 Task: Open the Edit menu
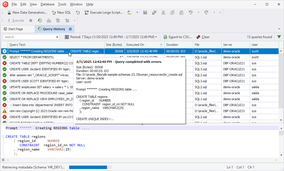(23, 4)
